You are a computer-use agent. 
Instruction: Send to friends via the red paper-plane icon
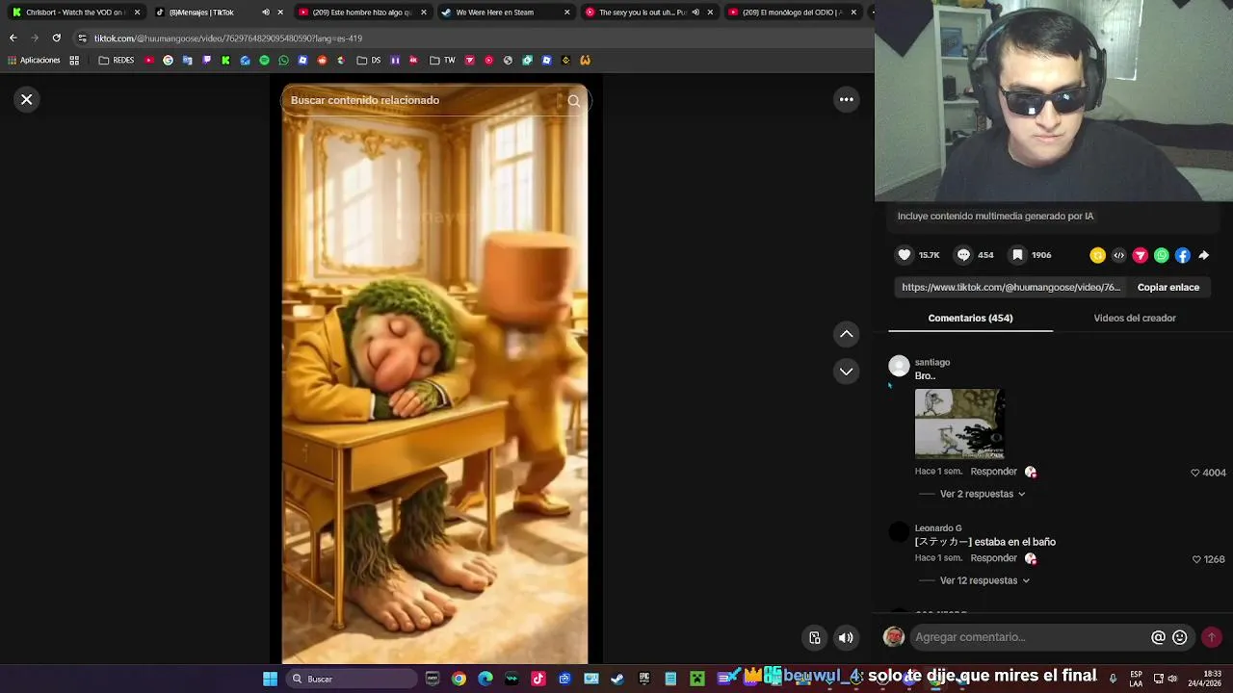[1140, 255]
